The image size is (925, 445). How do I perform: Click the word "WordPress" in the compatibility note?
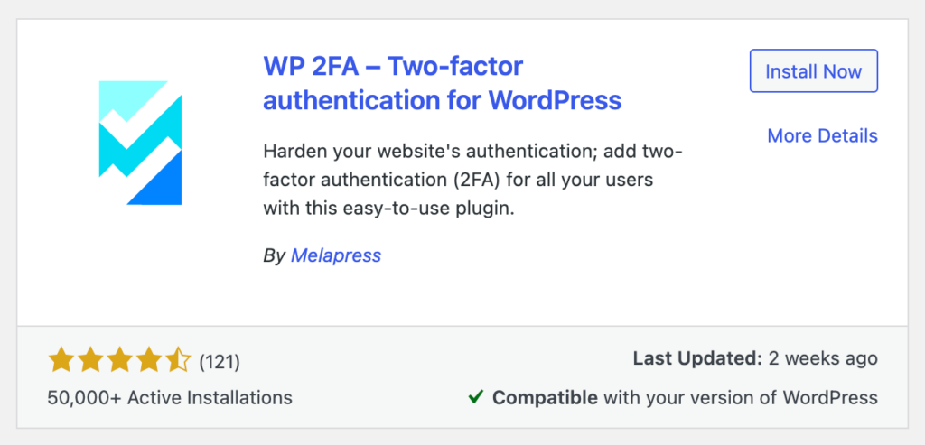click(833, 397)
